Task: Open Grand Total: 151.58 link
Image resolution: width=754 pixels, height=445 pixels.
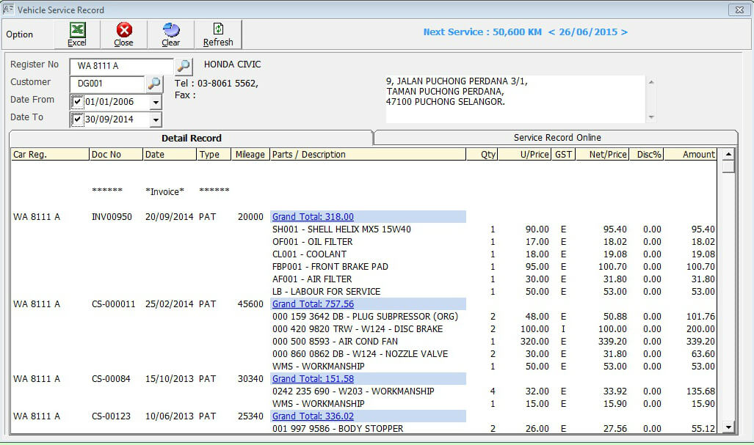Action: (x=313, y=379)
